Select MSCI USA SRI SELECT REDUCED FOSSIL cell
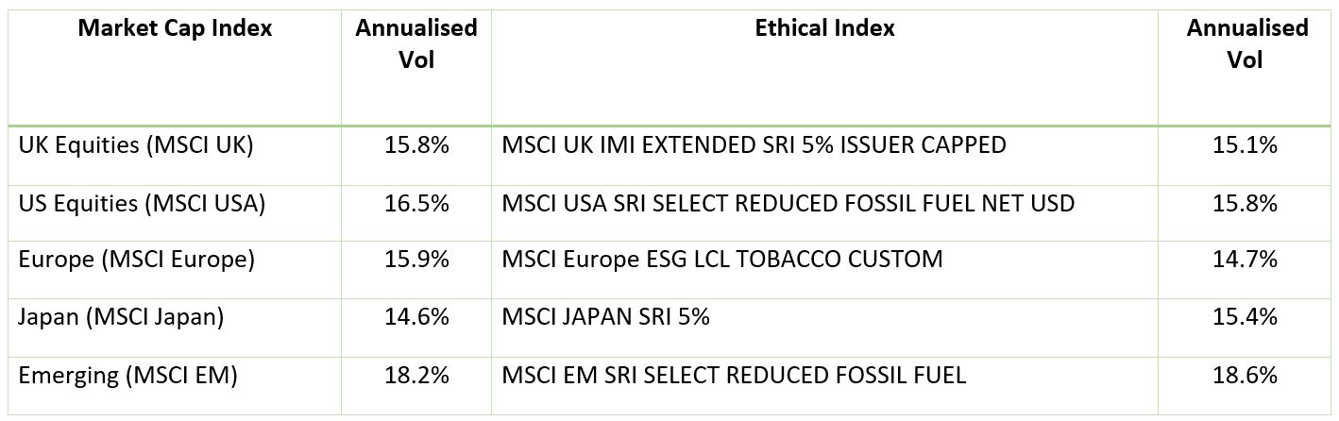1339x421 pixels. (x=788, y=203)
